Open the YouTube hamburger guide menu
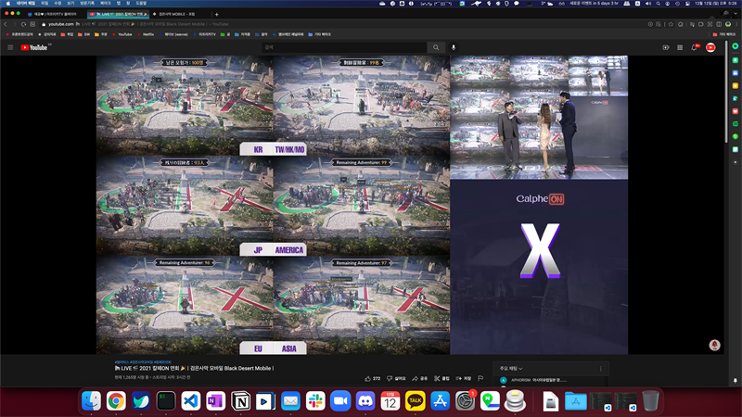This screenshot has height=417, width=742. (10, 47)
